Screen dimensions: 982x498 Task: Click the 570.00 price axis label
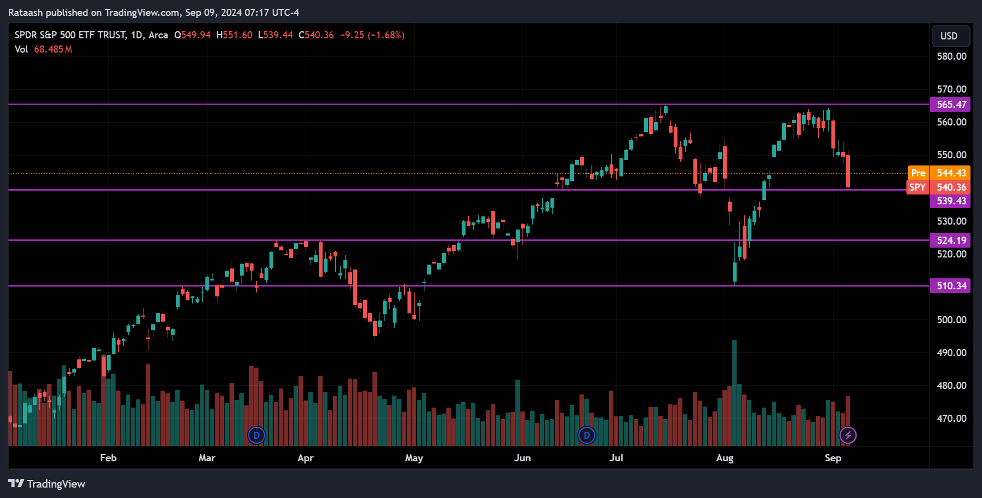tap(951, 89)
